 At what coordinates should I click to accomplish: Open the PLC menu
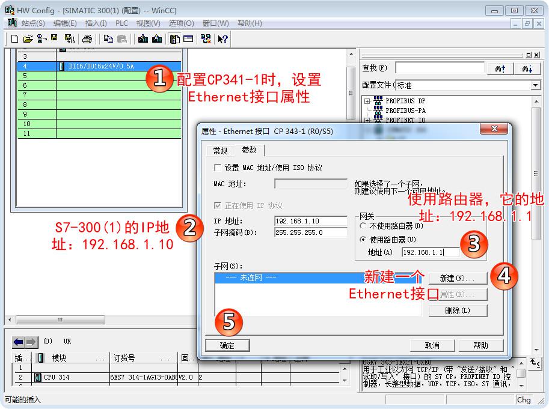point(121,23)
